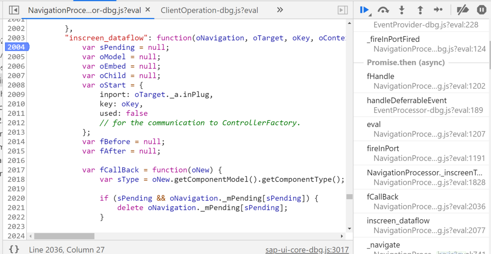
Task: Step into next function call
Action: click(x=402, y=10)
